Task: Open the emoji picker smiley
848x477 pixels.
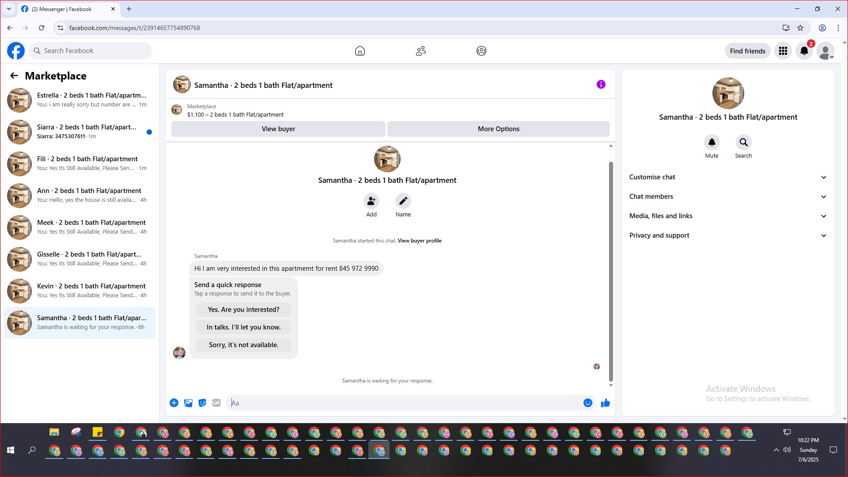Action: click(587, 403)
